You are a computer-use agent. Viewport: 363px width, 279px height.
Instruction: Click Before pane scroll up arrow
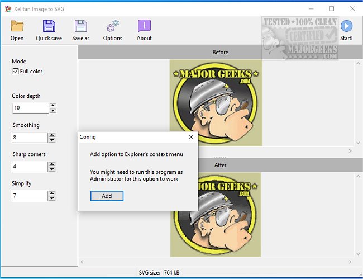(358, 63)
